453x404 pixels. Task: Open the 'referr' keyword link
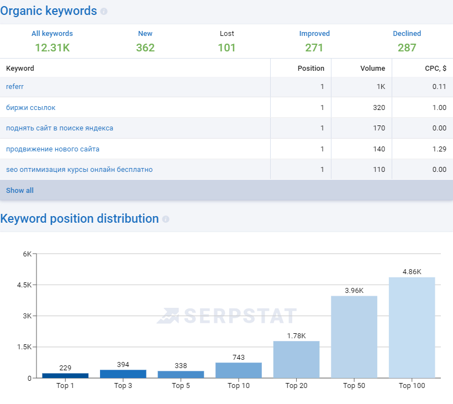pyautogui.click(x=15, y=87)
